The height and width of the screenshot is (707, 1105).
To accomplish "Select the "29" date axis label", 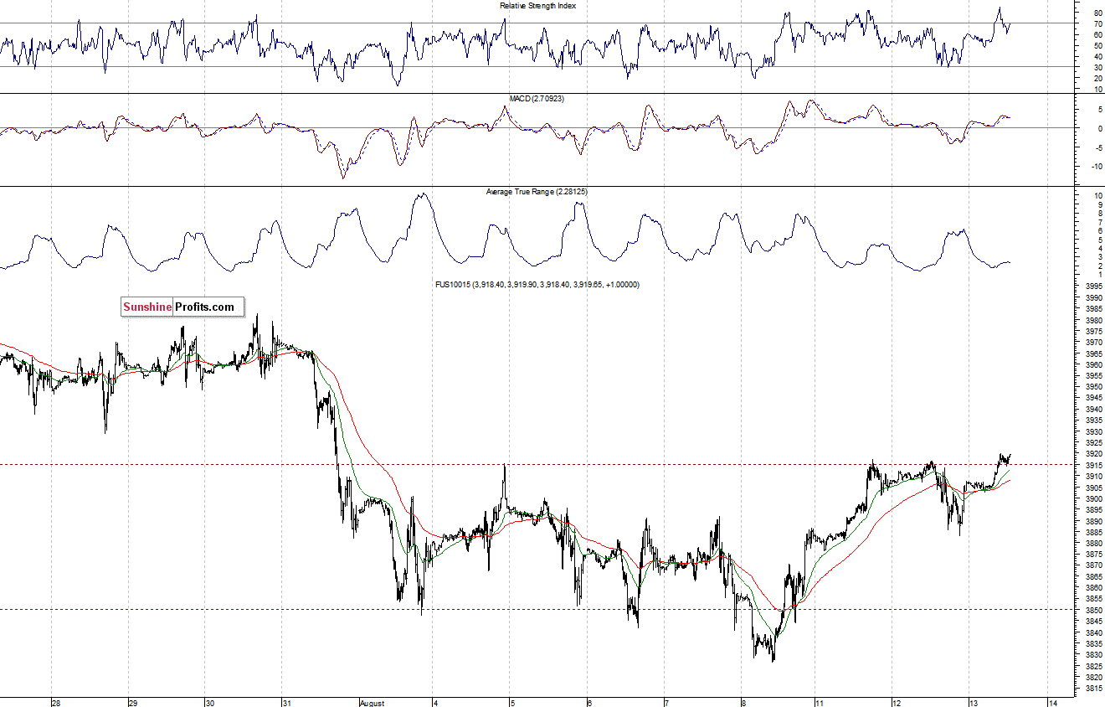I will pyautogui.click(x=132, y=702).
